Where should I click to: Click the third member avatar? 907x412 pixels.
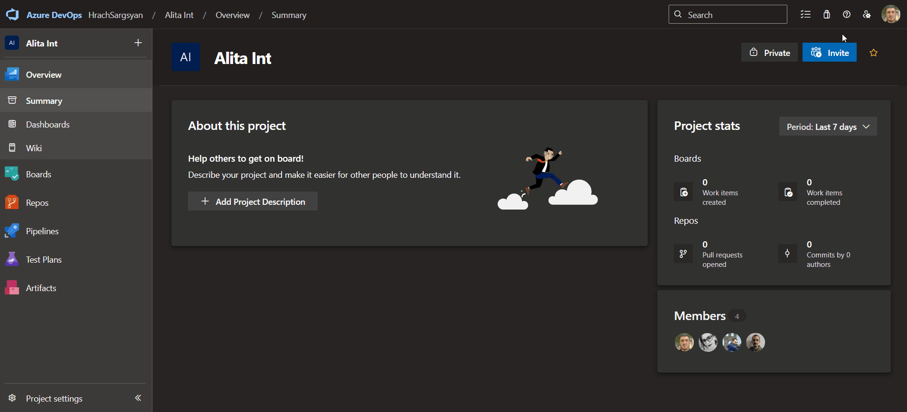732,342
